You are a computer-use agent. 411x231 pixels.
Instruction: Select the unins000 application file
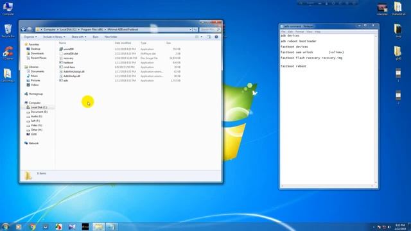(67, 49)
